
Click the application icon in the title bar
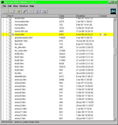point(3,2)
